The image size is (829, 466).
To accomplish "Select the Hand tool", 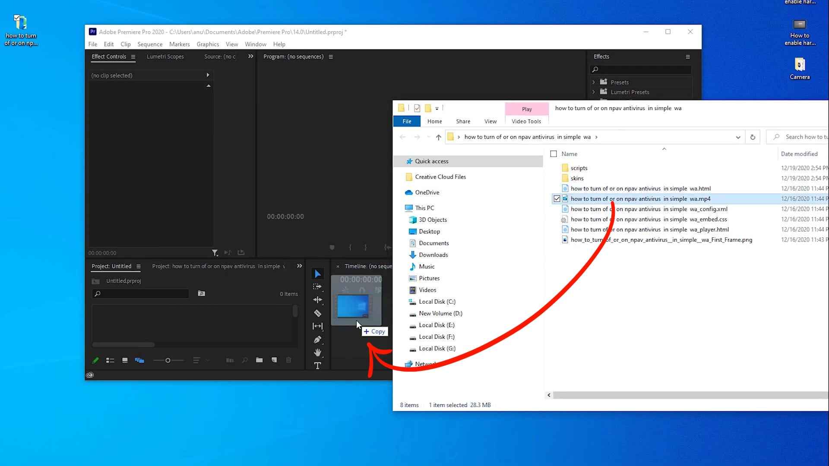I will point(317,353).
